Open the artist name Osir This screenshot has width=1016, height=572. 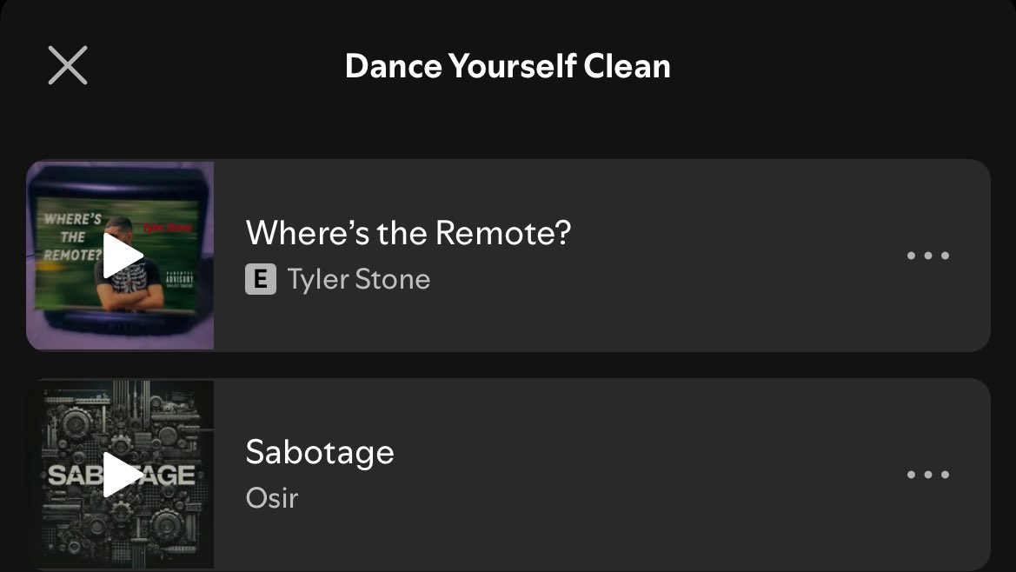(x=272, y=498)
